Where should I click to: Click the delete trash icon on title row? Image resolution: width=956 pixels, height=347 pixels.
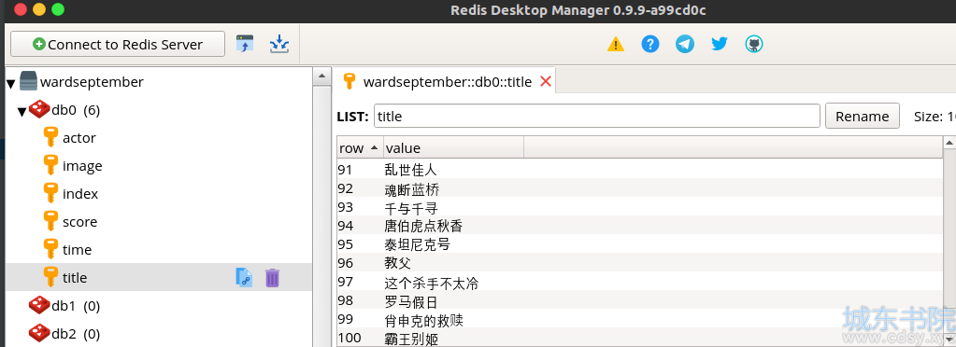273,278
